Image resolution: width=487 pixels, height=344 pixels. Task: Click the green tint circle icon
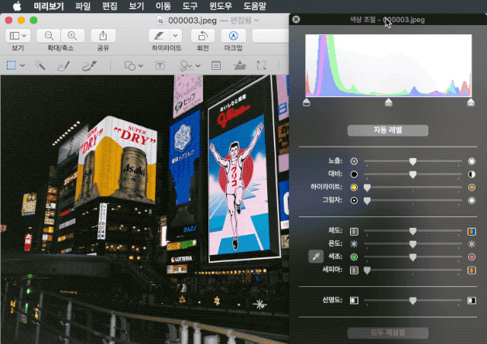354,257
